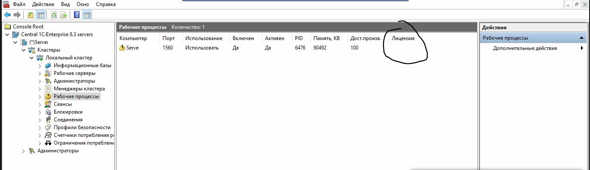
Task: Expand the Информационные базы node
Action: 40,65
